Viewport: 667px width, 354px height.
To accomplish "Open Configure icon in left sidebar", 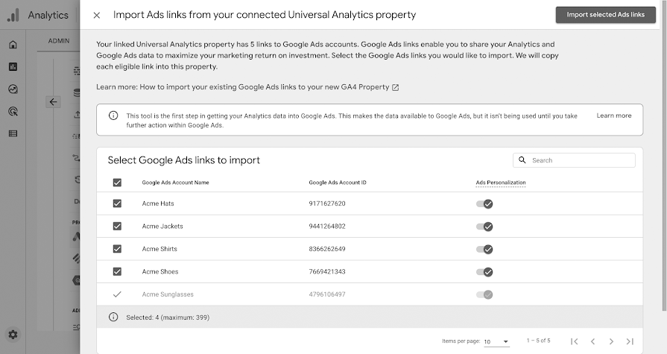I will (13, 134).
